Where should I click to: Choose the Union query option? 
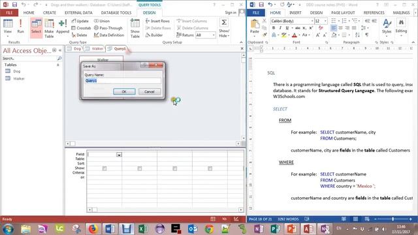point(102,21)
